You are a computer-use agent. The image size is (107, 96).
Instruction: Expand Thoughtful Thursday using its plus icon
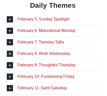tap(10, 65)
